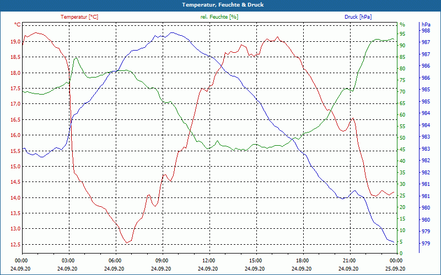Viewport: 441px width, 275px height.
Task: Click the green "%" axis unit label
Action: click(402, 25)
